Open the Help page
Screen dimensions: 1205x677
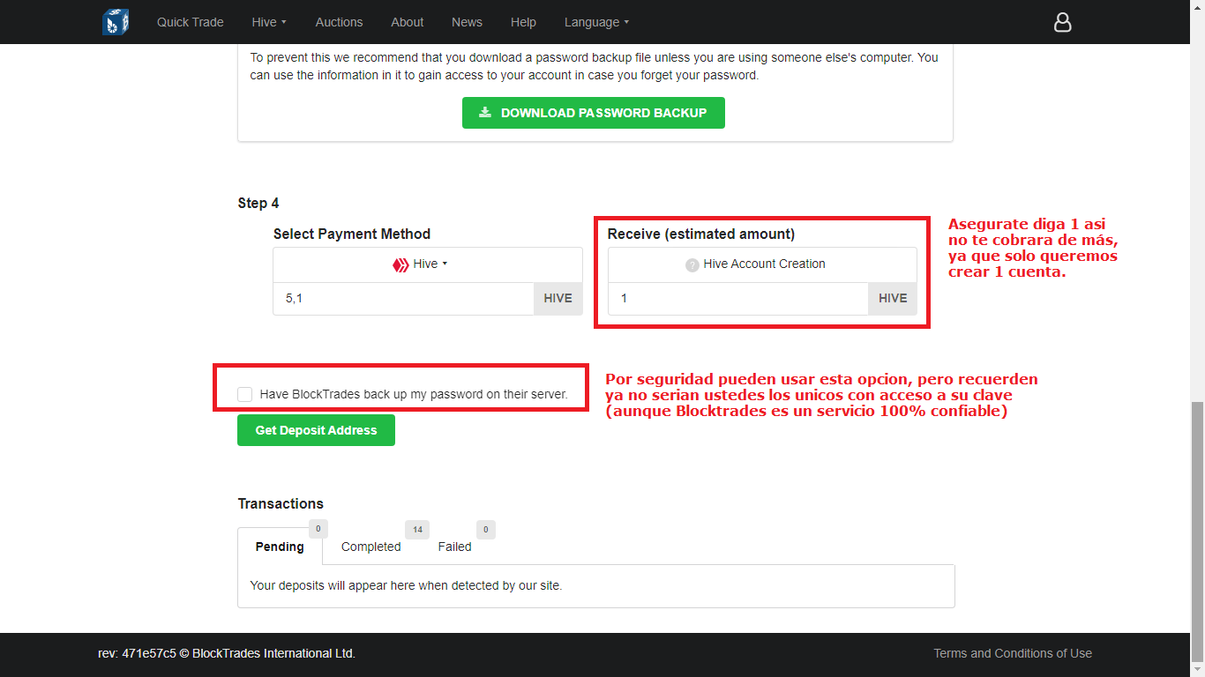point(523,22)
